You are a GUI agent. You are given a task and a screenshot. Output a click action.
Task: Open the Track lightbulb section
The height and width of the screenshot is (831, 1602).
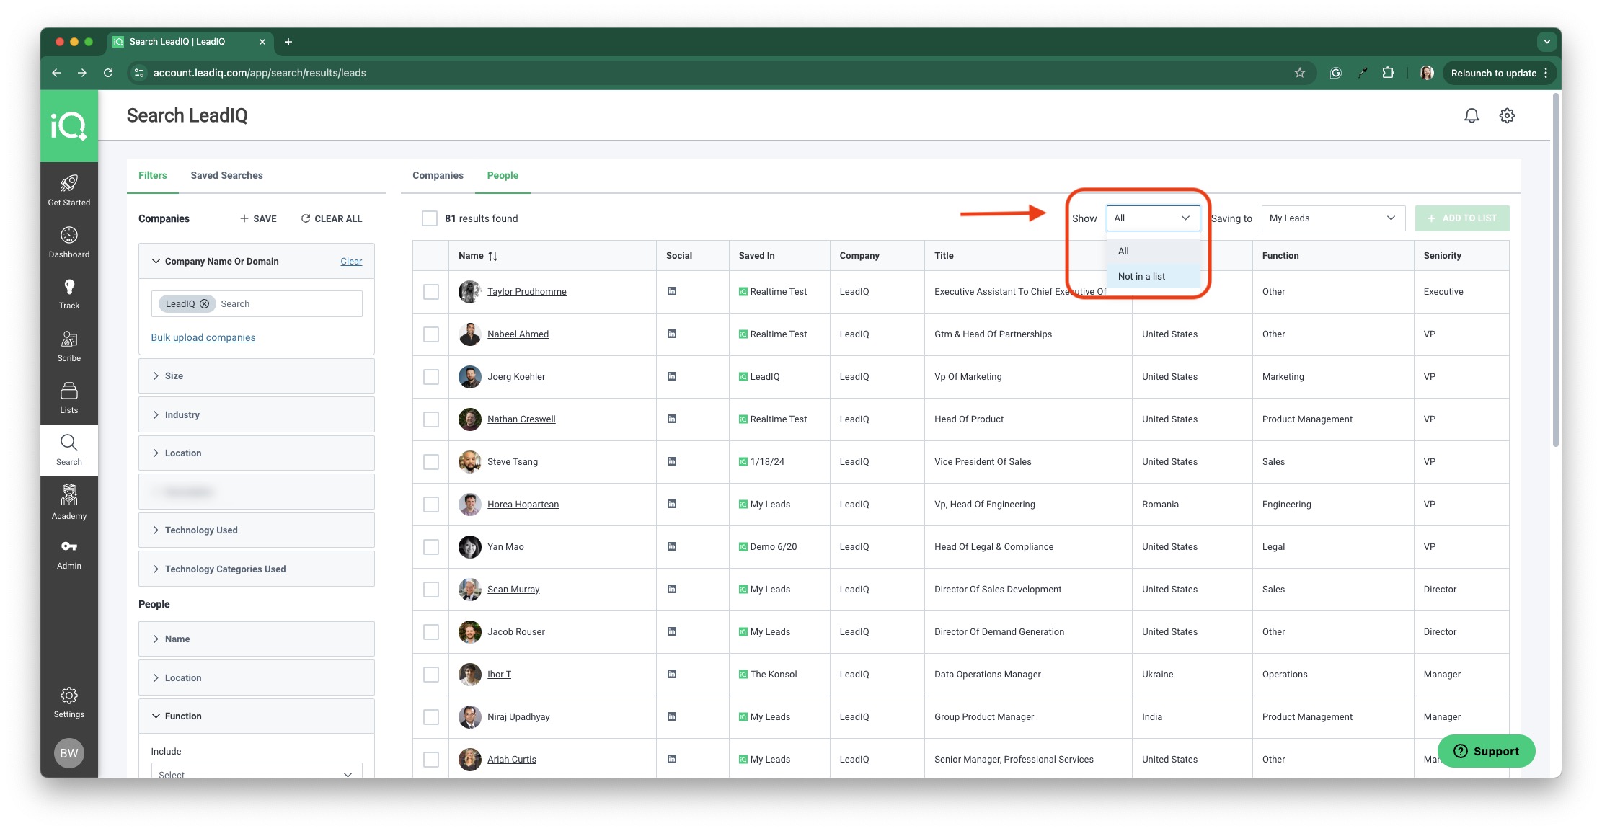pos(69,294)
